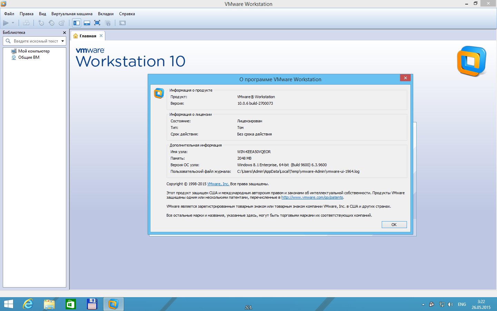Open Windows Store from taskbar

71,304
